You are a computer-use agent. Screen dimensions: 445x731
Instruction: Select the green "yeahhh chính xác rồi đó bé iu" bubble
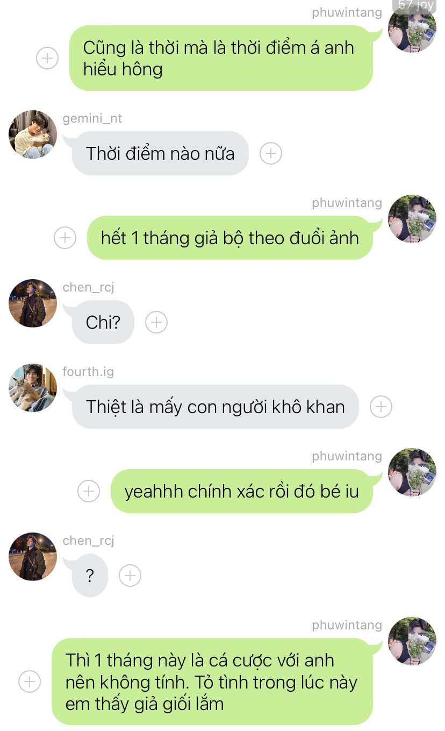pos(241,491)
